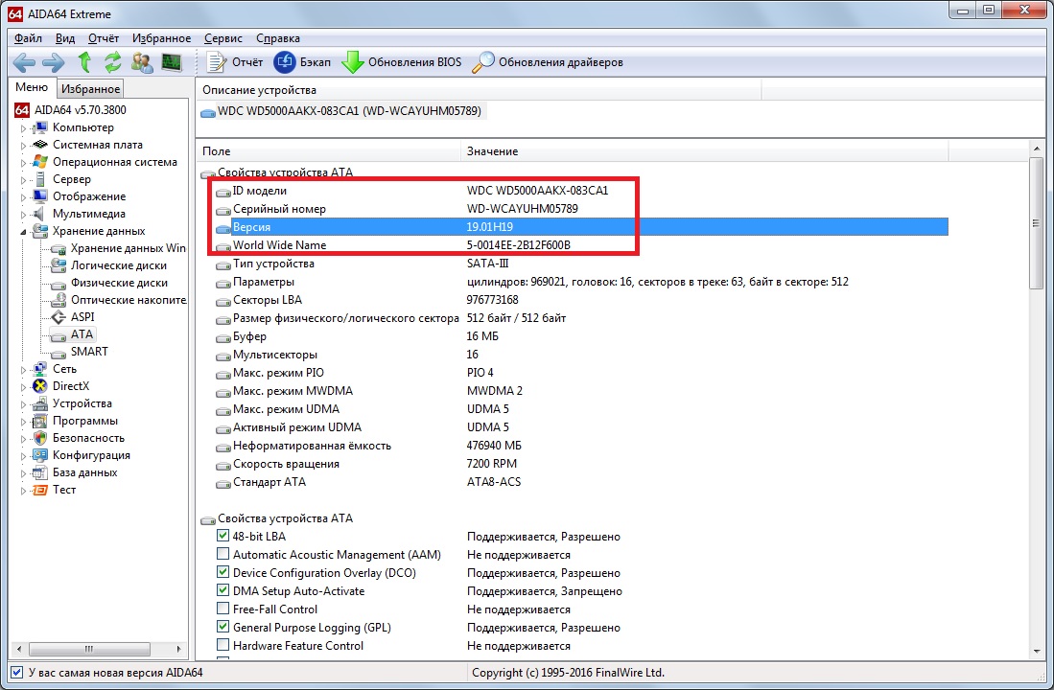
Task: Expand the Сеть tree node
Action: 24,369
